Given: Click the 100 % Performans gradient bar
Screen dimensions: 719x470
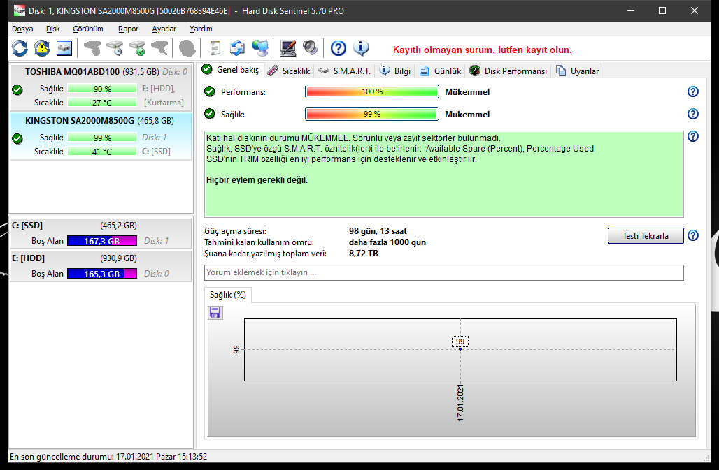Looking at the screenshot, I should [x=372, y=91].
